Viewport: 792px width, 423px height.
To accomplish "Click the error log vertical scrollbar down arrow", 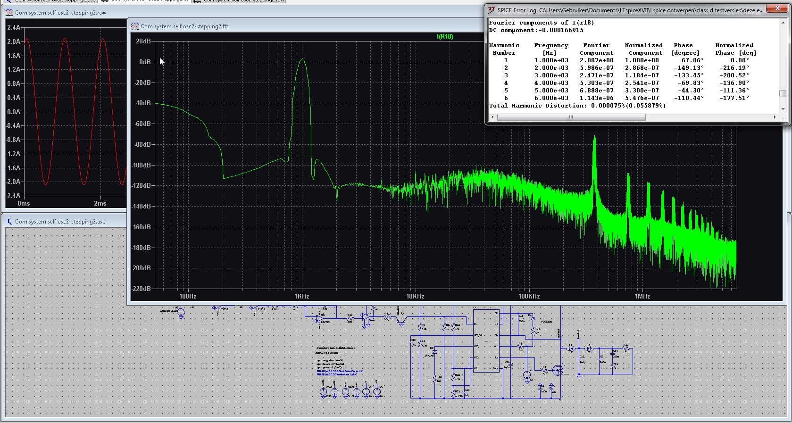I will click(783, 109).
